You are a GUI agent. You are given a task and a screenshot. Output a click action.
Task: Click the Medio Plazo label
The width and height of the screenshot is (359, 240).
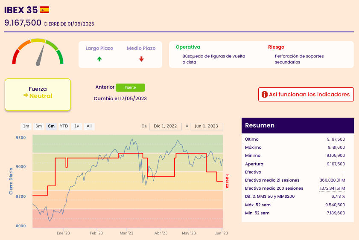(141, 48)
